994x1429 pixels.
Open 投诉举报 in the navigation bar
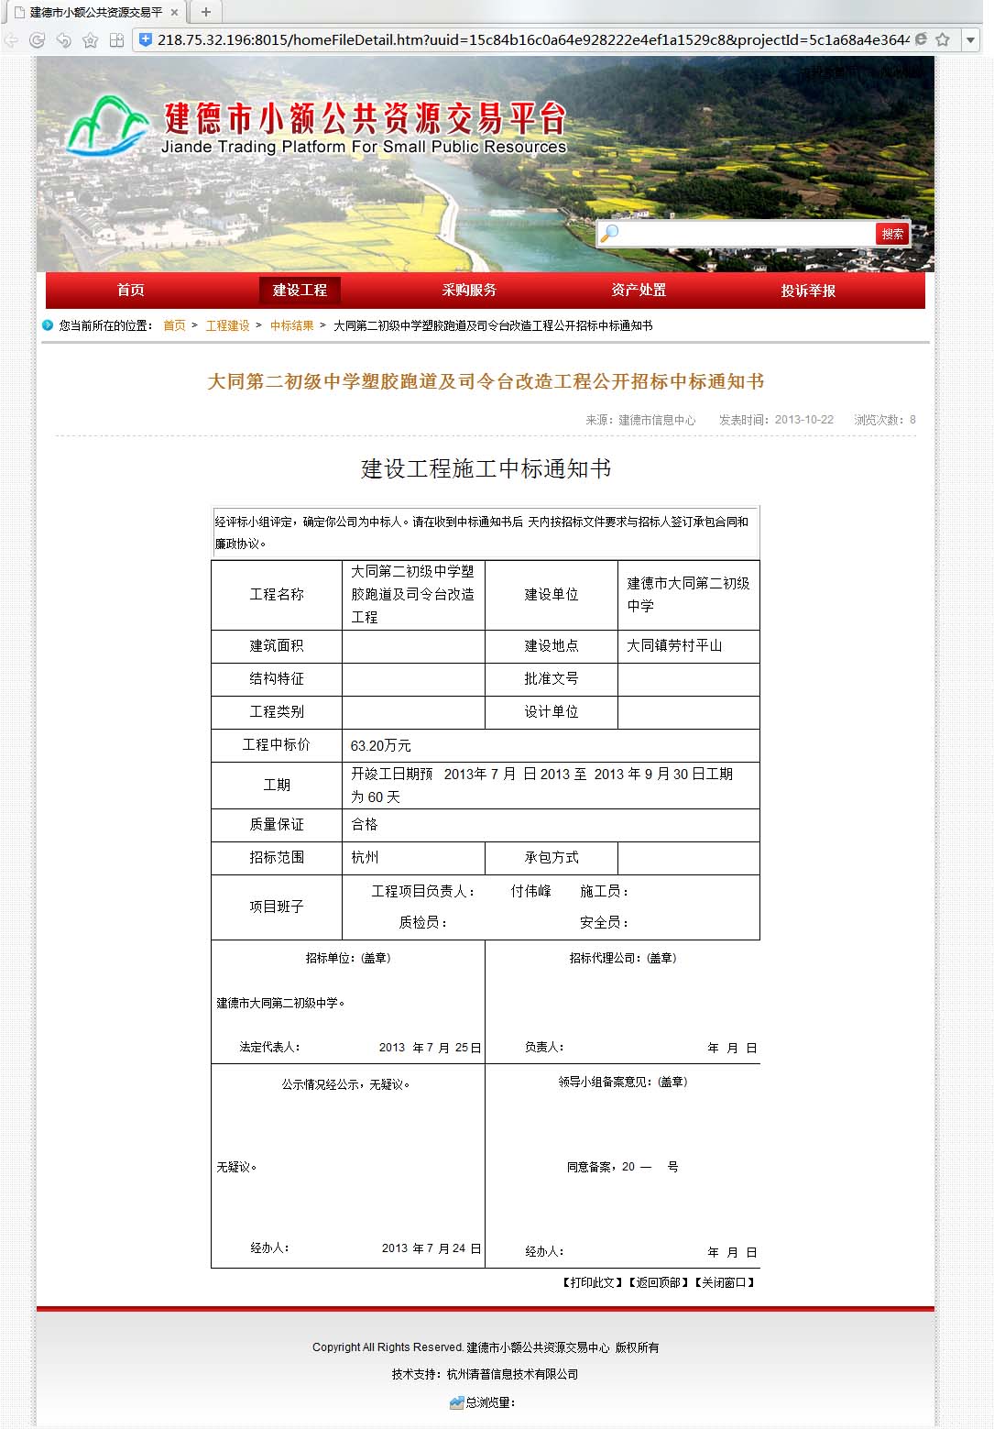point(808,291)
